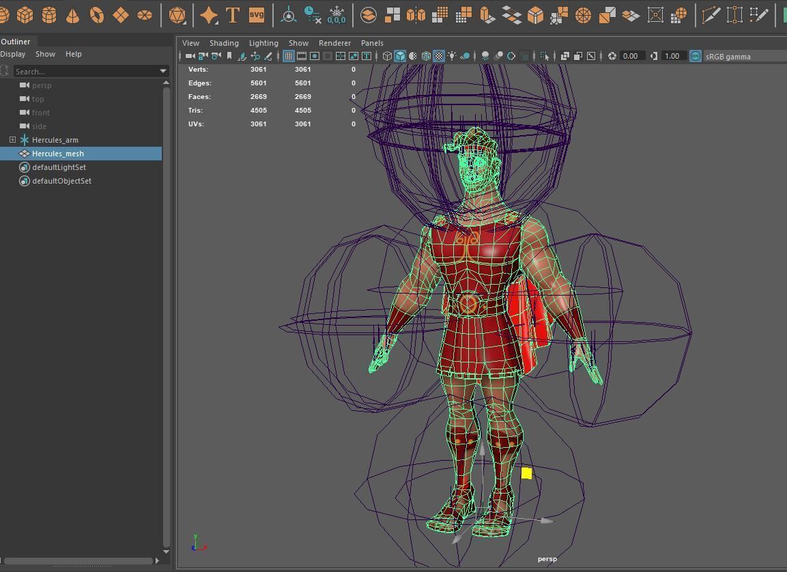Click the Bevel shelf icon
Screen dimensions: 787x572
(535, 16)
